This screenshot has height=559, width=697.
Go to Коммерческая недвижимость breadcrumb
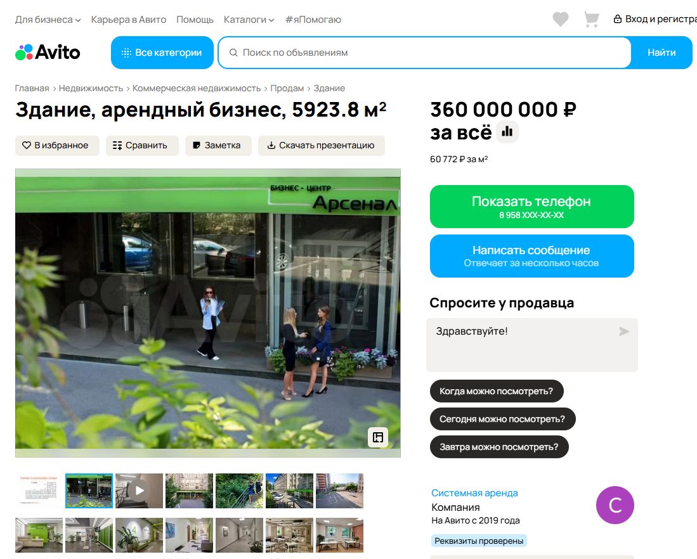(x=197, y=88)
